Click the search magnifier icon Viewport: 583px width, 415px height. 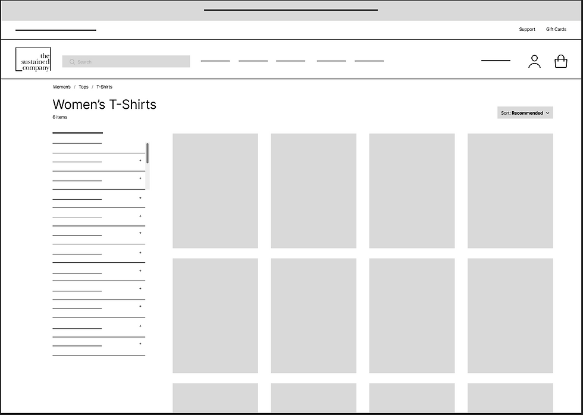(x=71, y=61)
